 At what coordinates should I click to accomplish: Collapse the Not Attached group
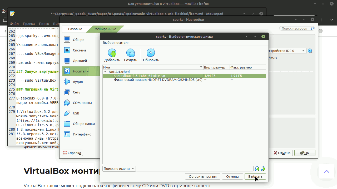[105, 72]
